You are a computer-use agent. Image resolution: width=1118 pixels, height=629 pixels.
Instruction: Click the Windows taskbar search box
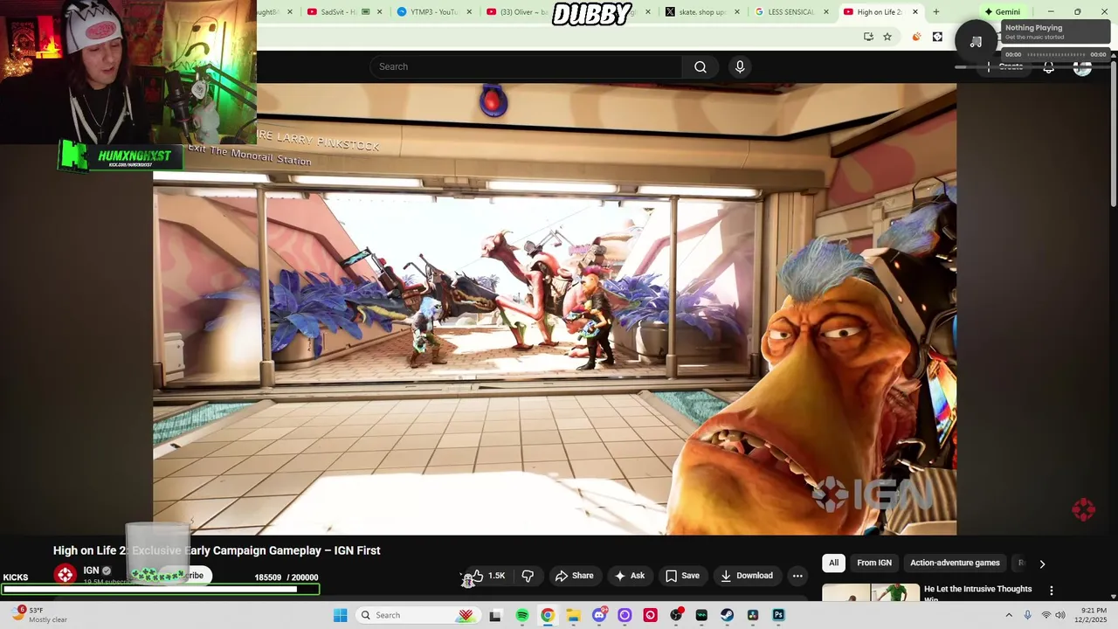click(417, 615)
